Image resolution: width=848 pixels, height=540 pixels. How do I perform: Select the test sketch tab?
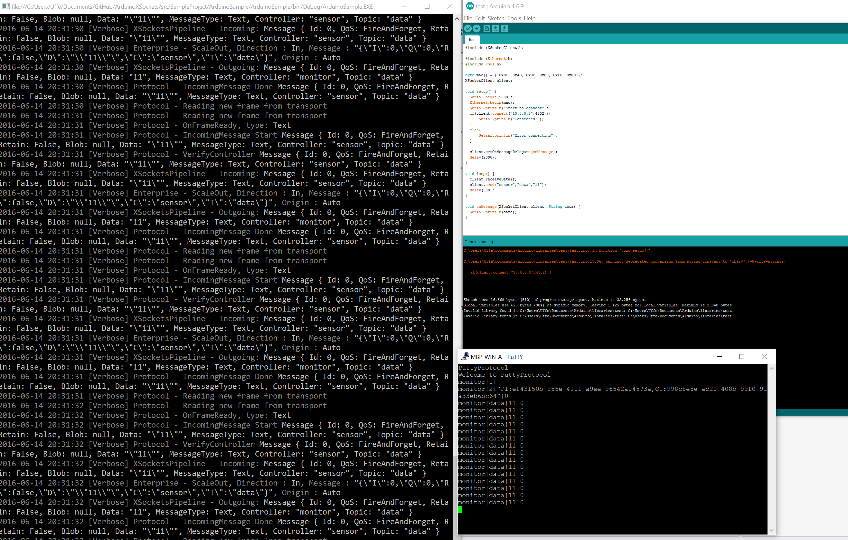[x=472, y=40]
